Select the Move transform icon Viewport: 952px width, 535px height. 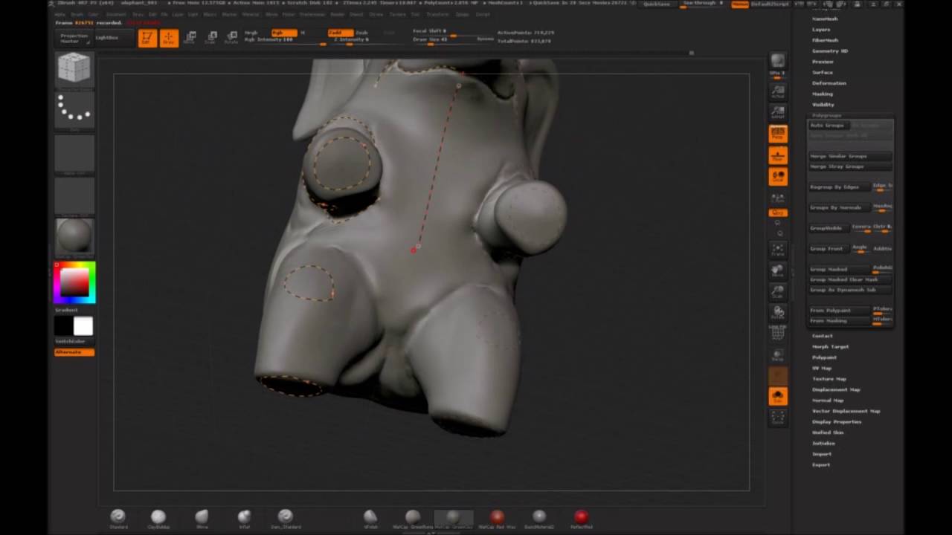click(190, 37)
